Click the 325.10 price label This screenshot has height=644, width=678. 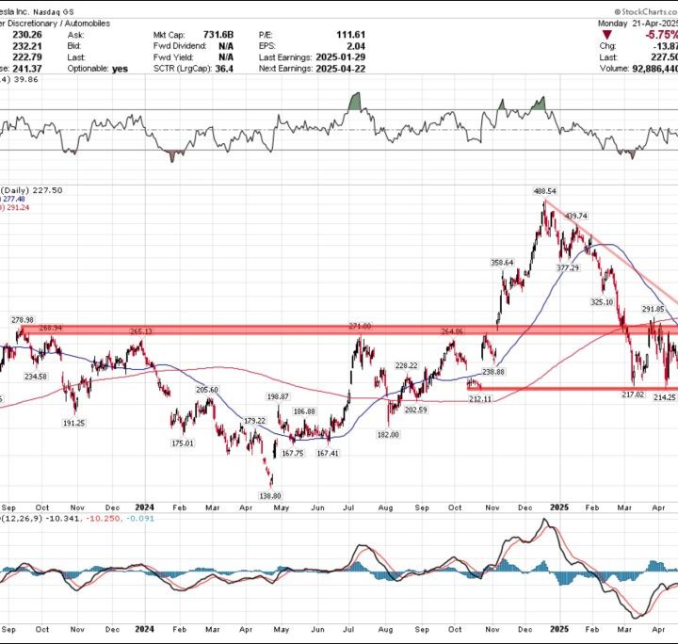pyautogui.click(x=602, y=302)
